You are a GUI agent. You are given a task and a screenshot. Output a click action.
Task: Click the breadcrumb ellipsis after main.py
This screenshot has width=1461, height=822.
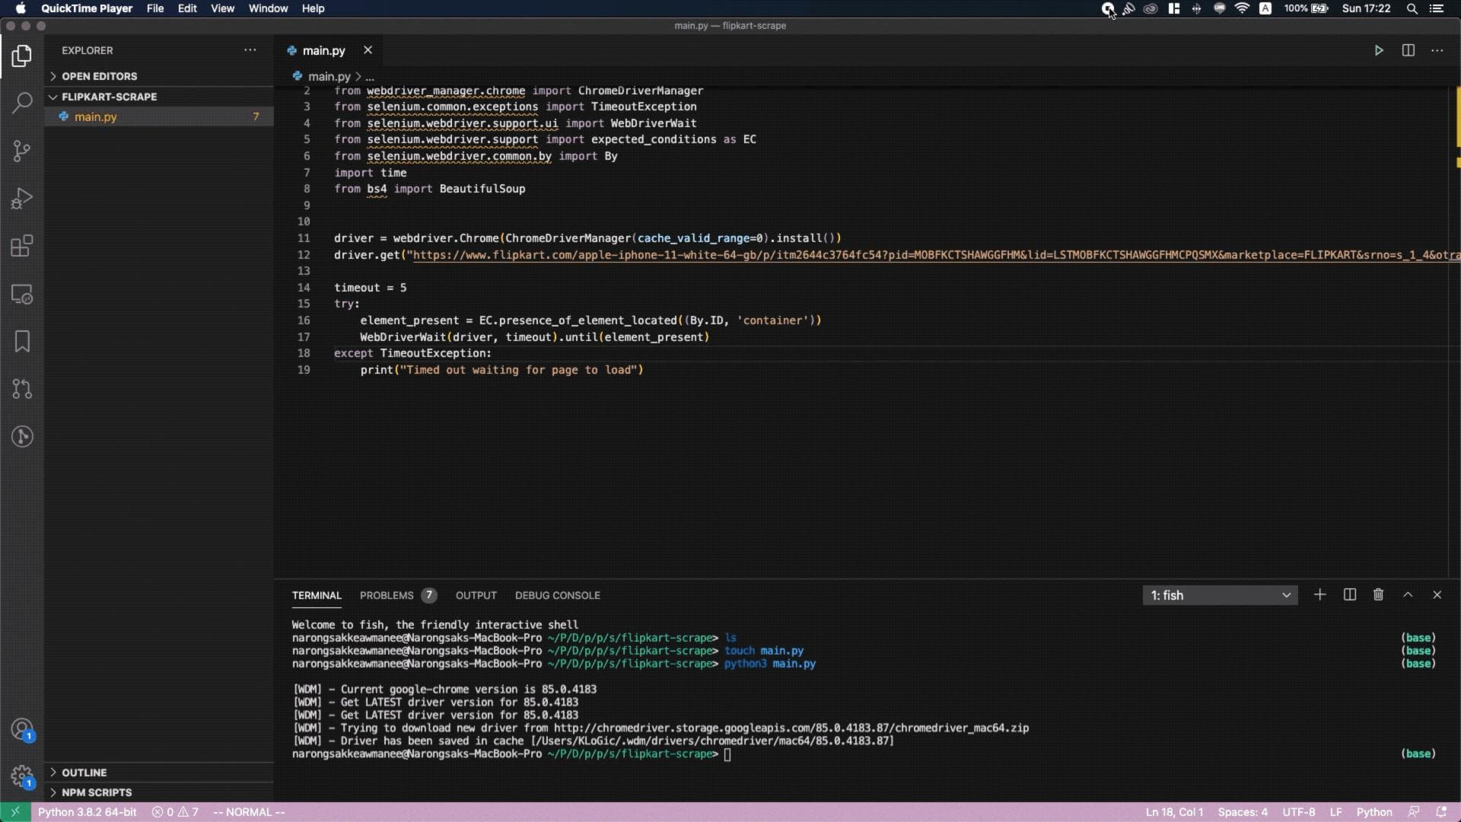(370, 76)
